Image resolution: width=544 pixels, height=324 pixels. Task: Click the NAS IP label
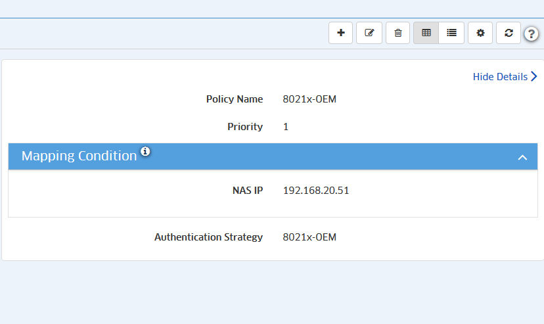[247, 191]
